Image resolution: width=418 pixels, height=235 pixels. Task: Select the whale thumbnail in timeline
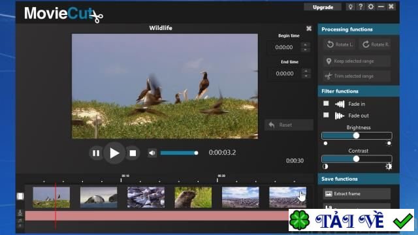pyautogui.click(x=99, y=197)
